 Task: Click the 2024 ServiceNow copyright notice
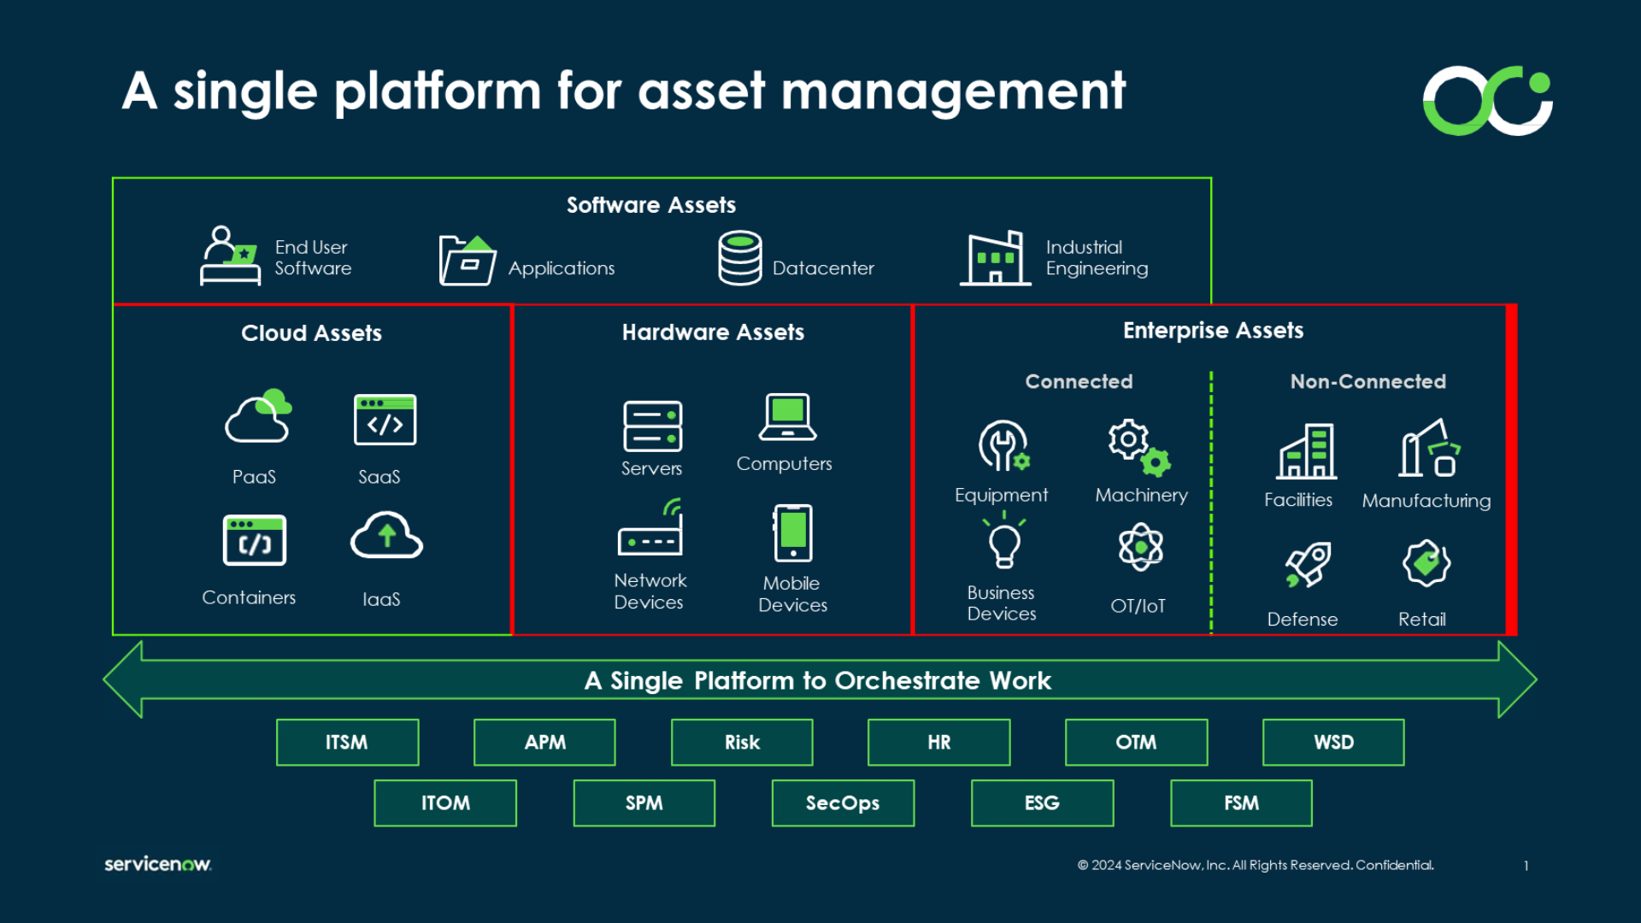pos(1256,865)
